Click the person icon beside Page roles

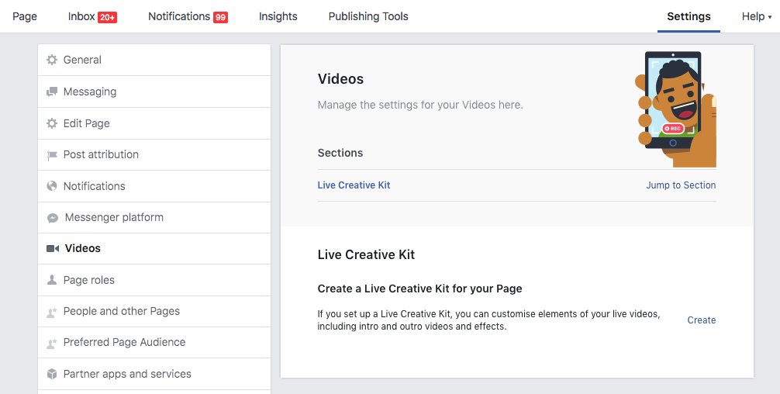click(52, 279)
